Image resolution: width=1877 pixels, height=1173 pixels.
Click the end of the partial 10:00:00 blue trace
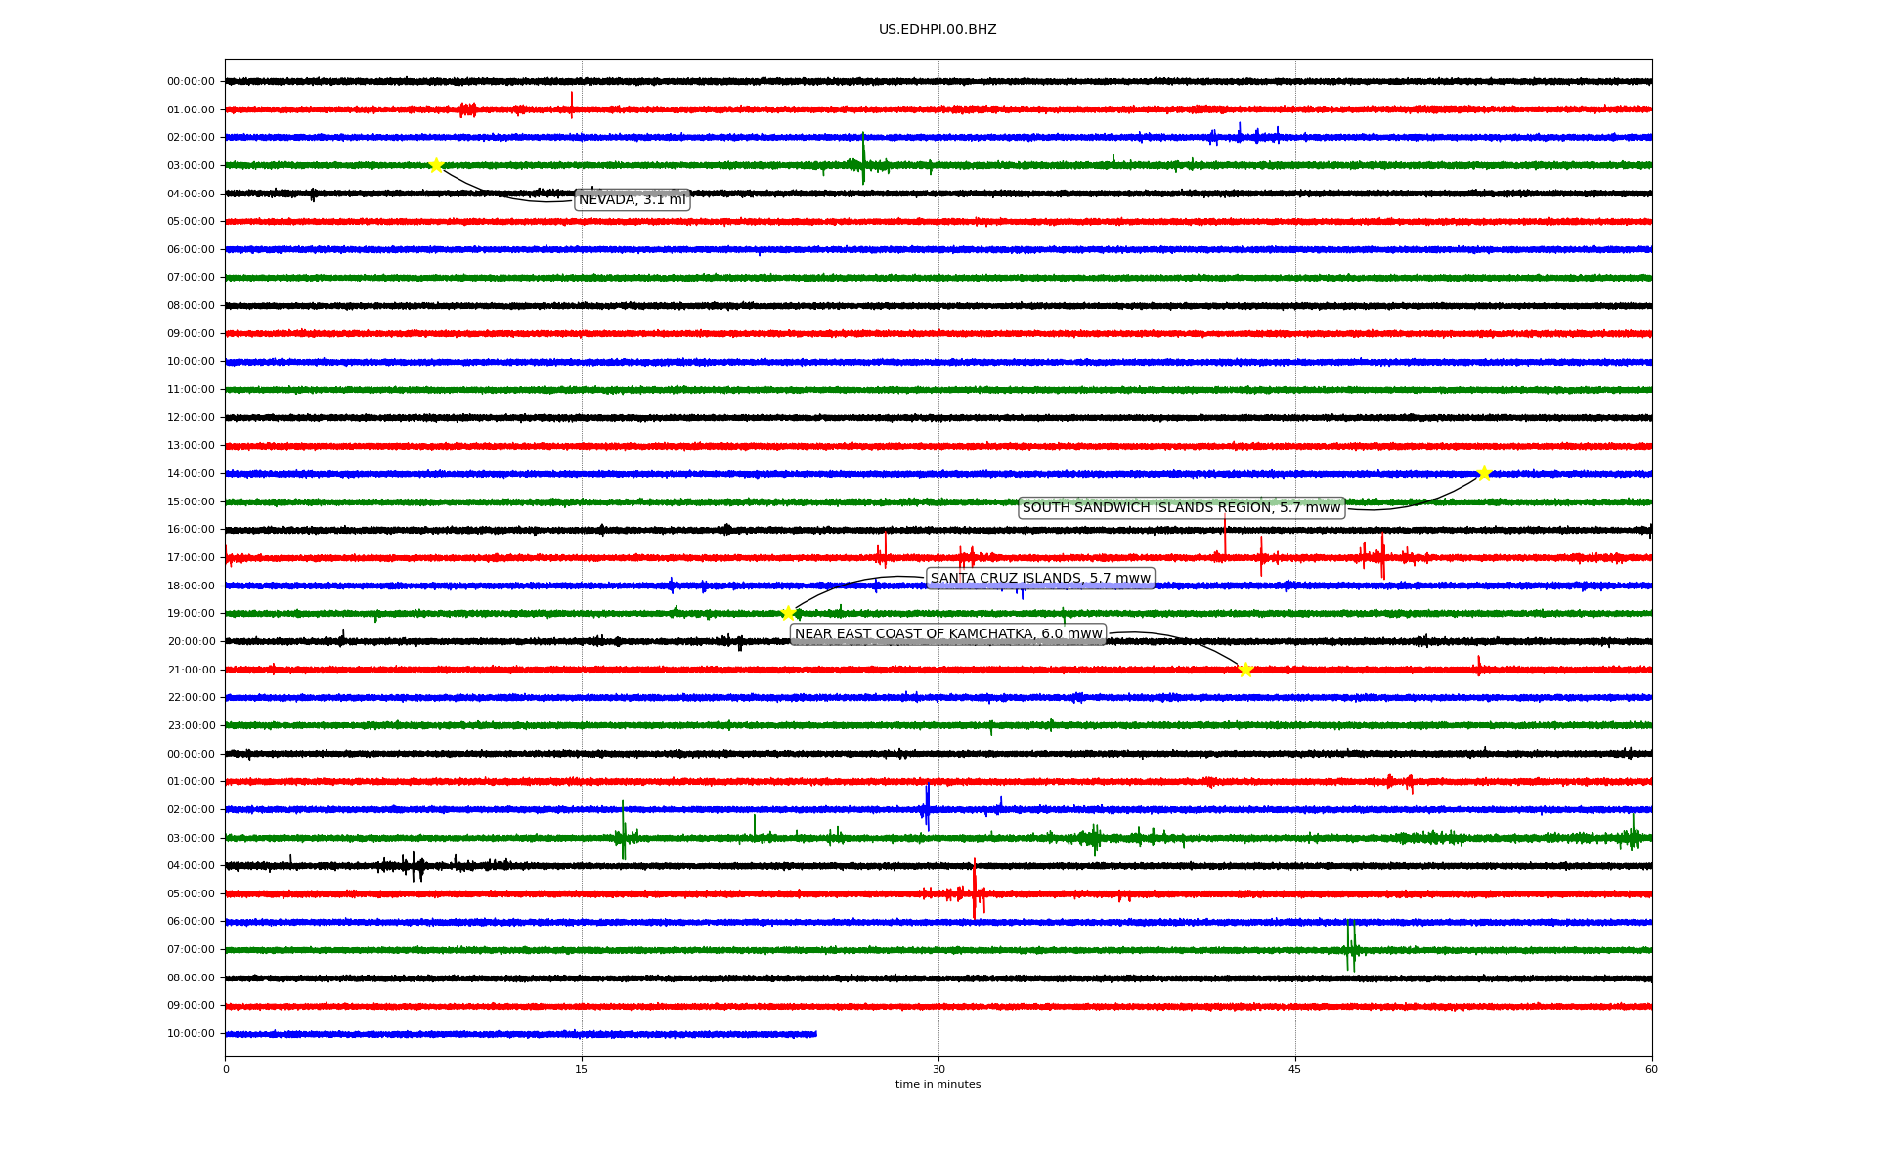814,1034
